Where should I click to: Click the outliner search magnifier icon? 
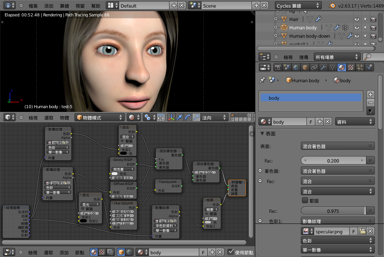367,57
